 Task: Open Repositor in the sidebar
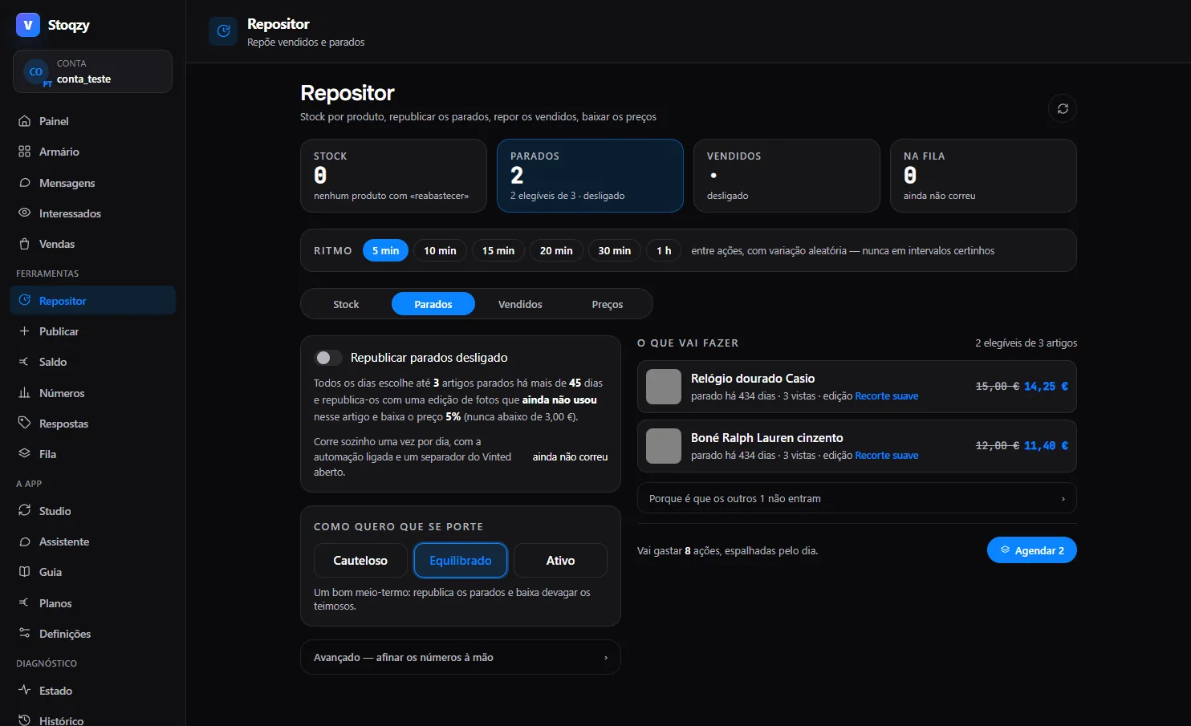92,301
